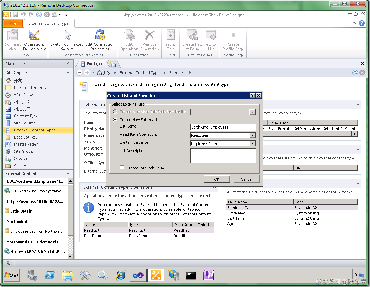Collapse the Fields panel chevron
The width and height of the screenshot is (370, 287).
click(358, 184)
